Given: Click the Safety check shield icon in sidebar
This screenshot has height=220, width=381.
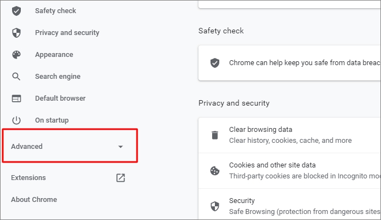Looking at the screenshot, I should (x=16, y=11).
